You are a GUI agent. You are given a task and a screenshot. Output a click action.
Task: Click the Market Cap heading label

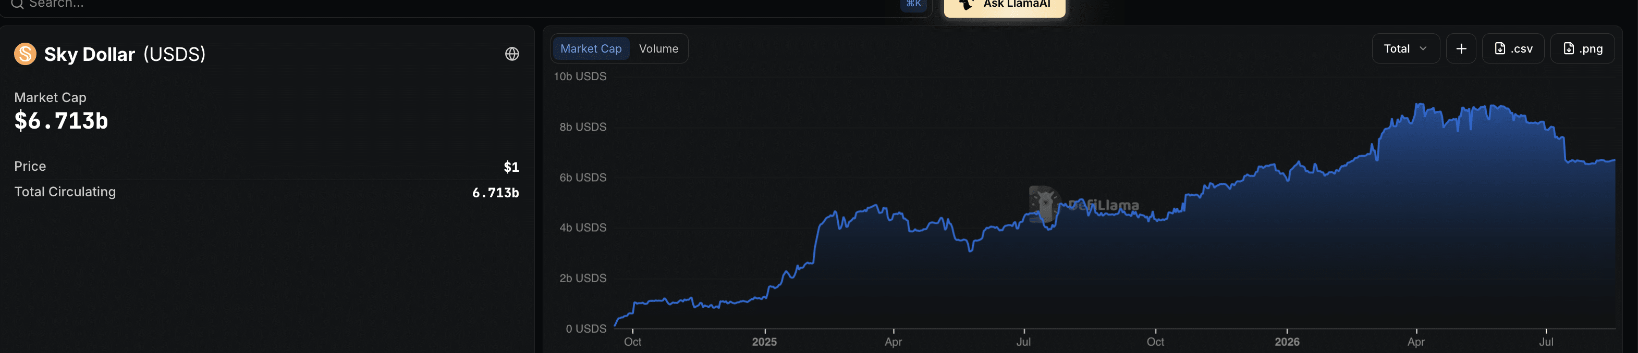coord(50,98)
